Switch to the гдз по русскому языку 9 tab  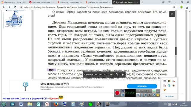pos(70,2)
